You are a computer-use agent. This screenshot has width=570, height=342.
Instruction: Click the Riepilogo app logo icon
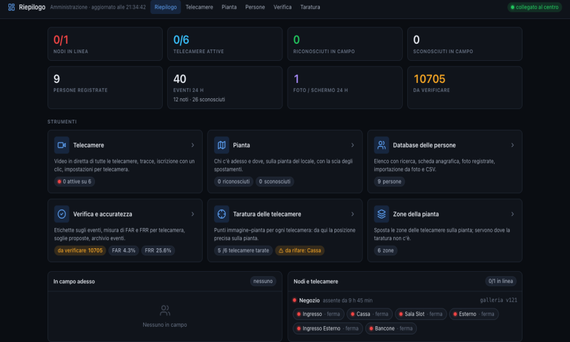11,7
